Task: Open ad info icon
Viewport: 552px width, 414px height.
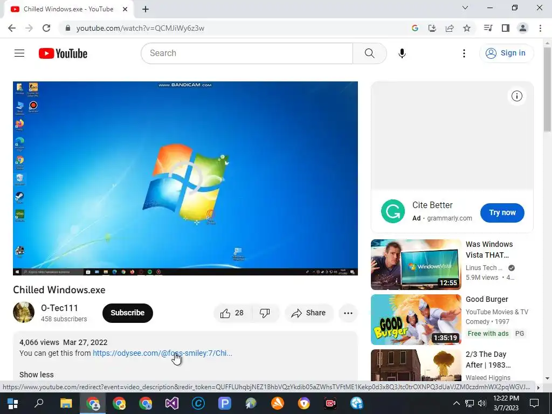Action: (517, 96)
